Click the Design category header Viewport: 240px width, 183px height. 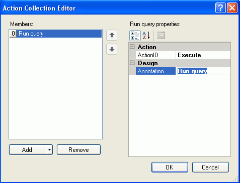(180, 63)
